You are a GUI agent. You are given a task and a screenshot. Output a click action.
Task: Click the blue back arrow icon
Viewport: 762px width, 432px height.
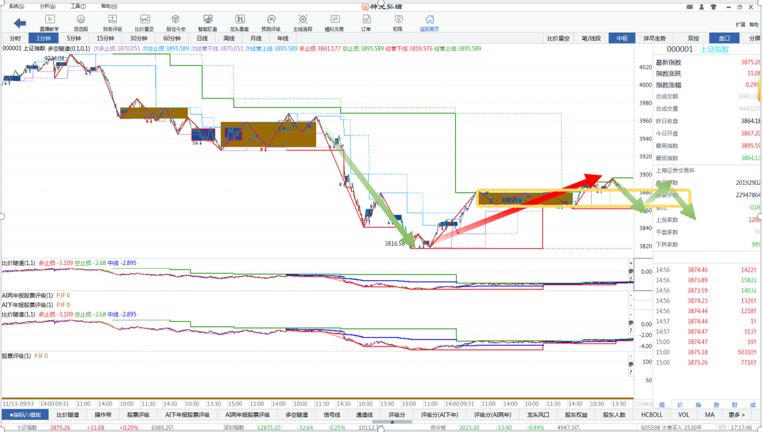coord(20,23)
